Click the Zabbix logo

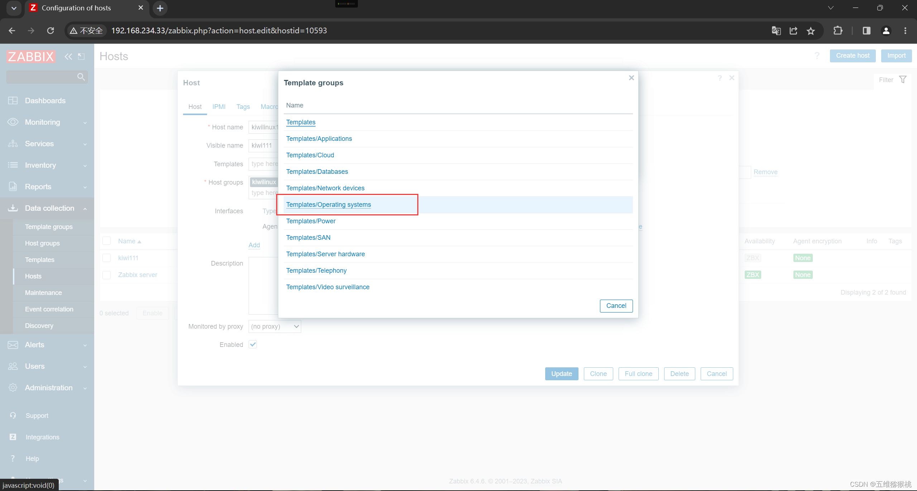tap(31, 56)
